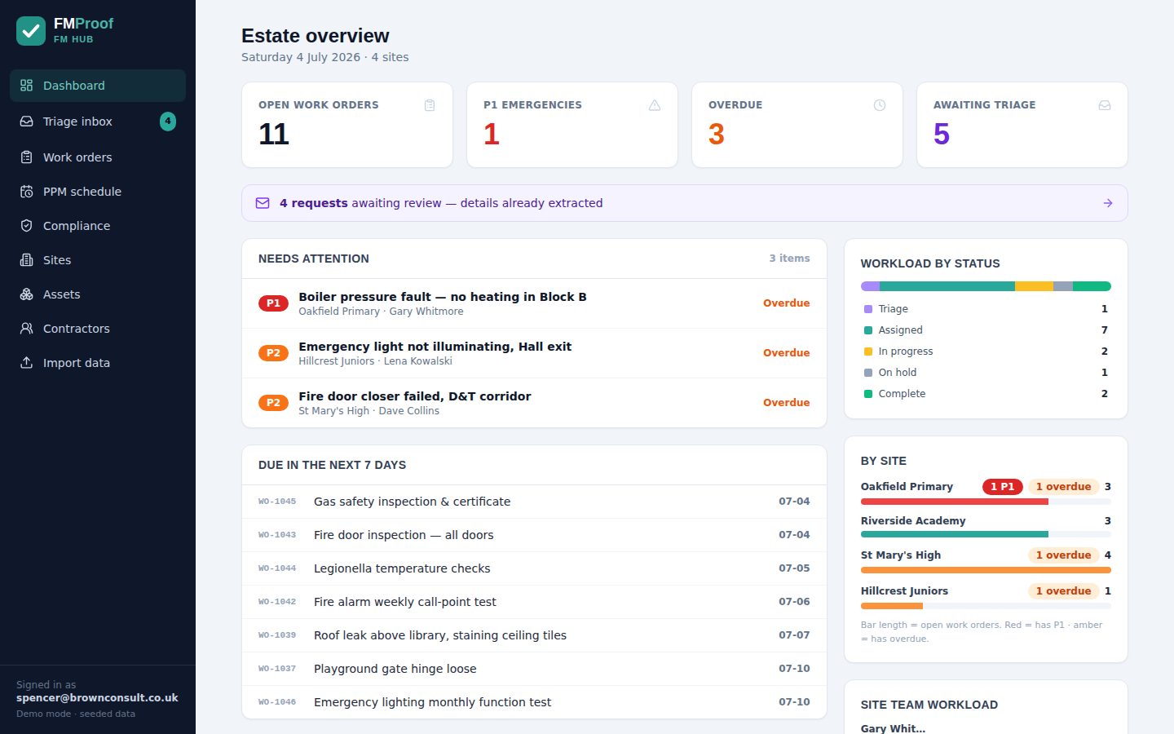Select Legionella temperature checks row
This screenshot has height=734, width=1174.
[534, 568]
